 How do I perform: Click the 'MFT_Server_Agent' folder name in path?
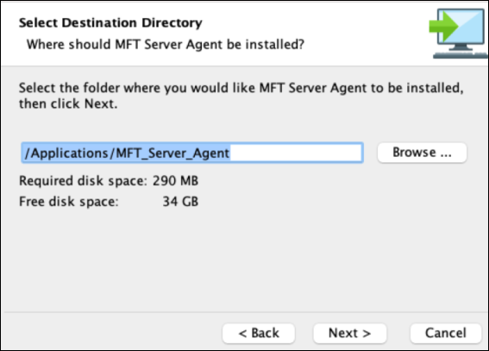[172, 153]
